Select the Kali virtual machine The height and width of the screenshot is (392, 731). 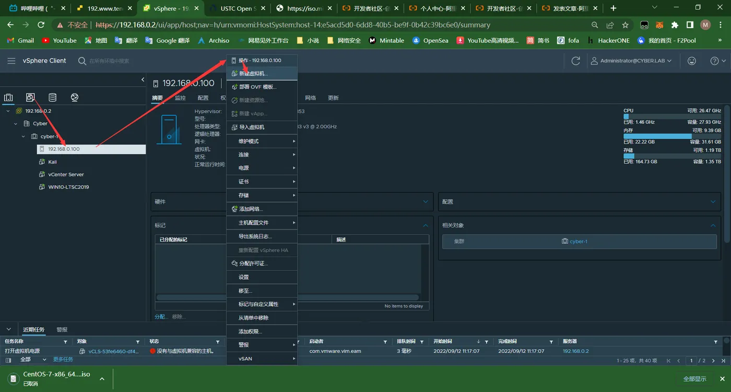(52, 162)
